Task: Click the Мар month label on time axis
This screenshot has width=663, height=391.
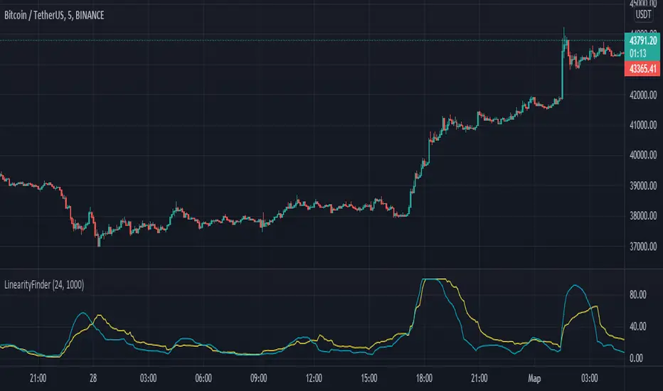Action: [x=534, y=377]
